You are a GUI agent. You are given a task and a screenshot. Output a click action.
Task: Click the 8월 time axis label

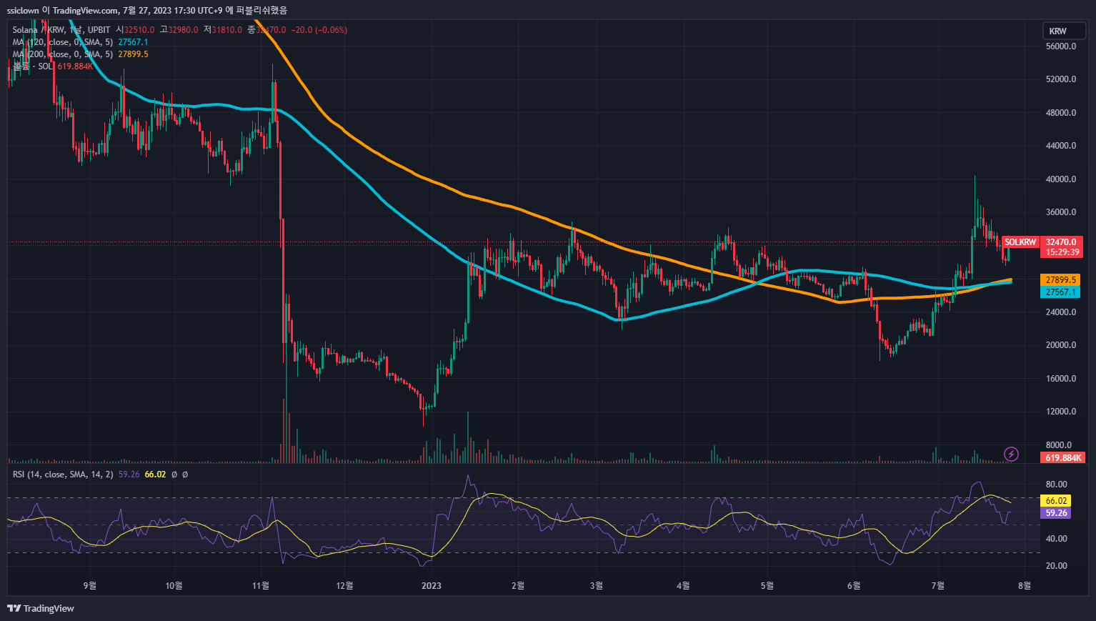[1024, 586]
